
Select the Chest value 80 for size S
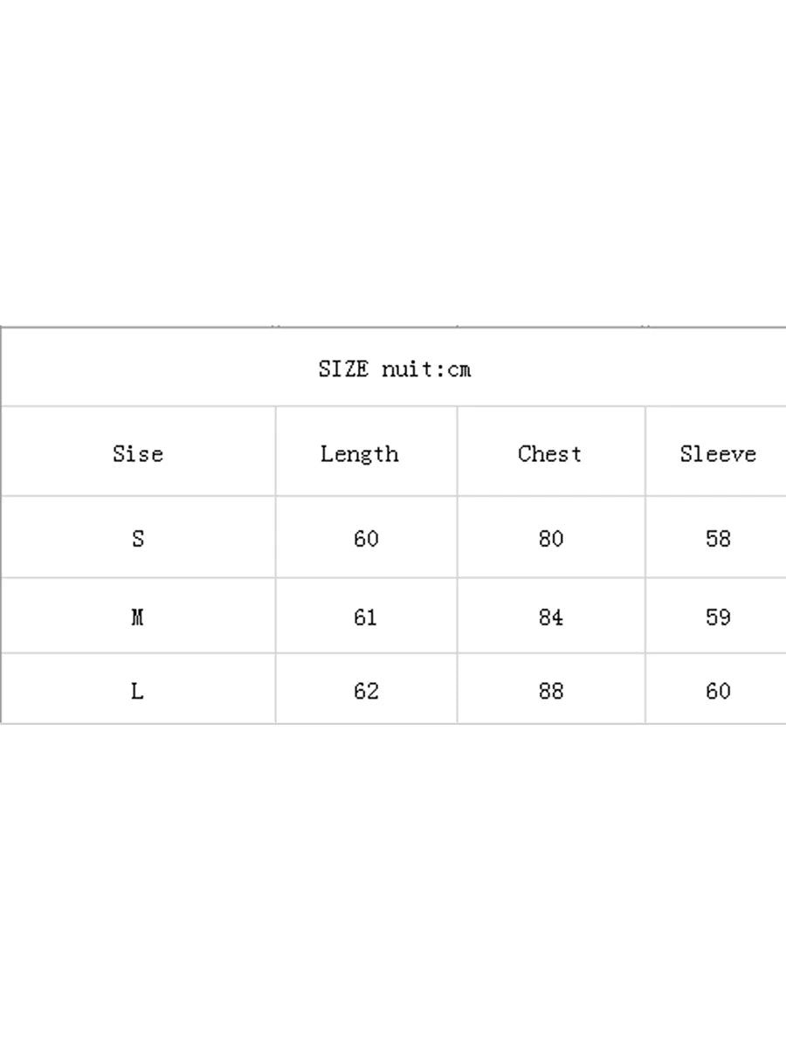551,539
